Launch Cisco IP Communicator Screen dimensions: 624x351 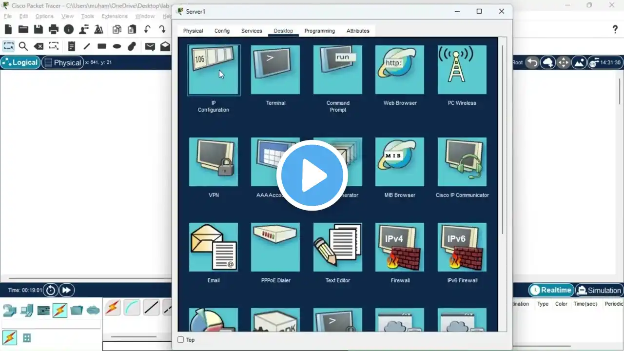(462, 162)
